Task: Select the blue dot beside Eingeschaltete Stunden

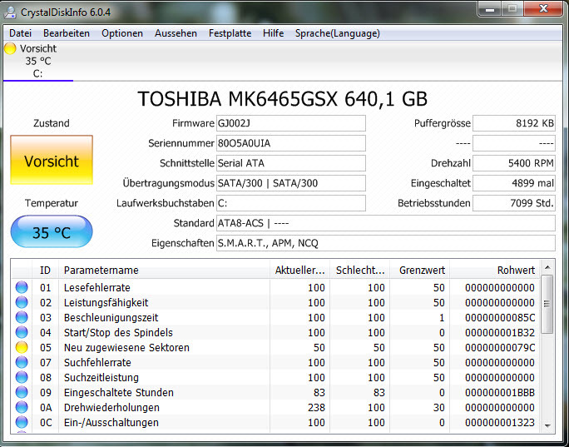Action: pos(22,392)
